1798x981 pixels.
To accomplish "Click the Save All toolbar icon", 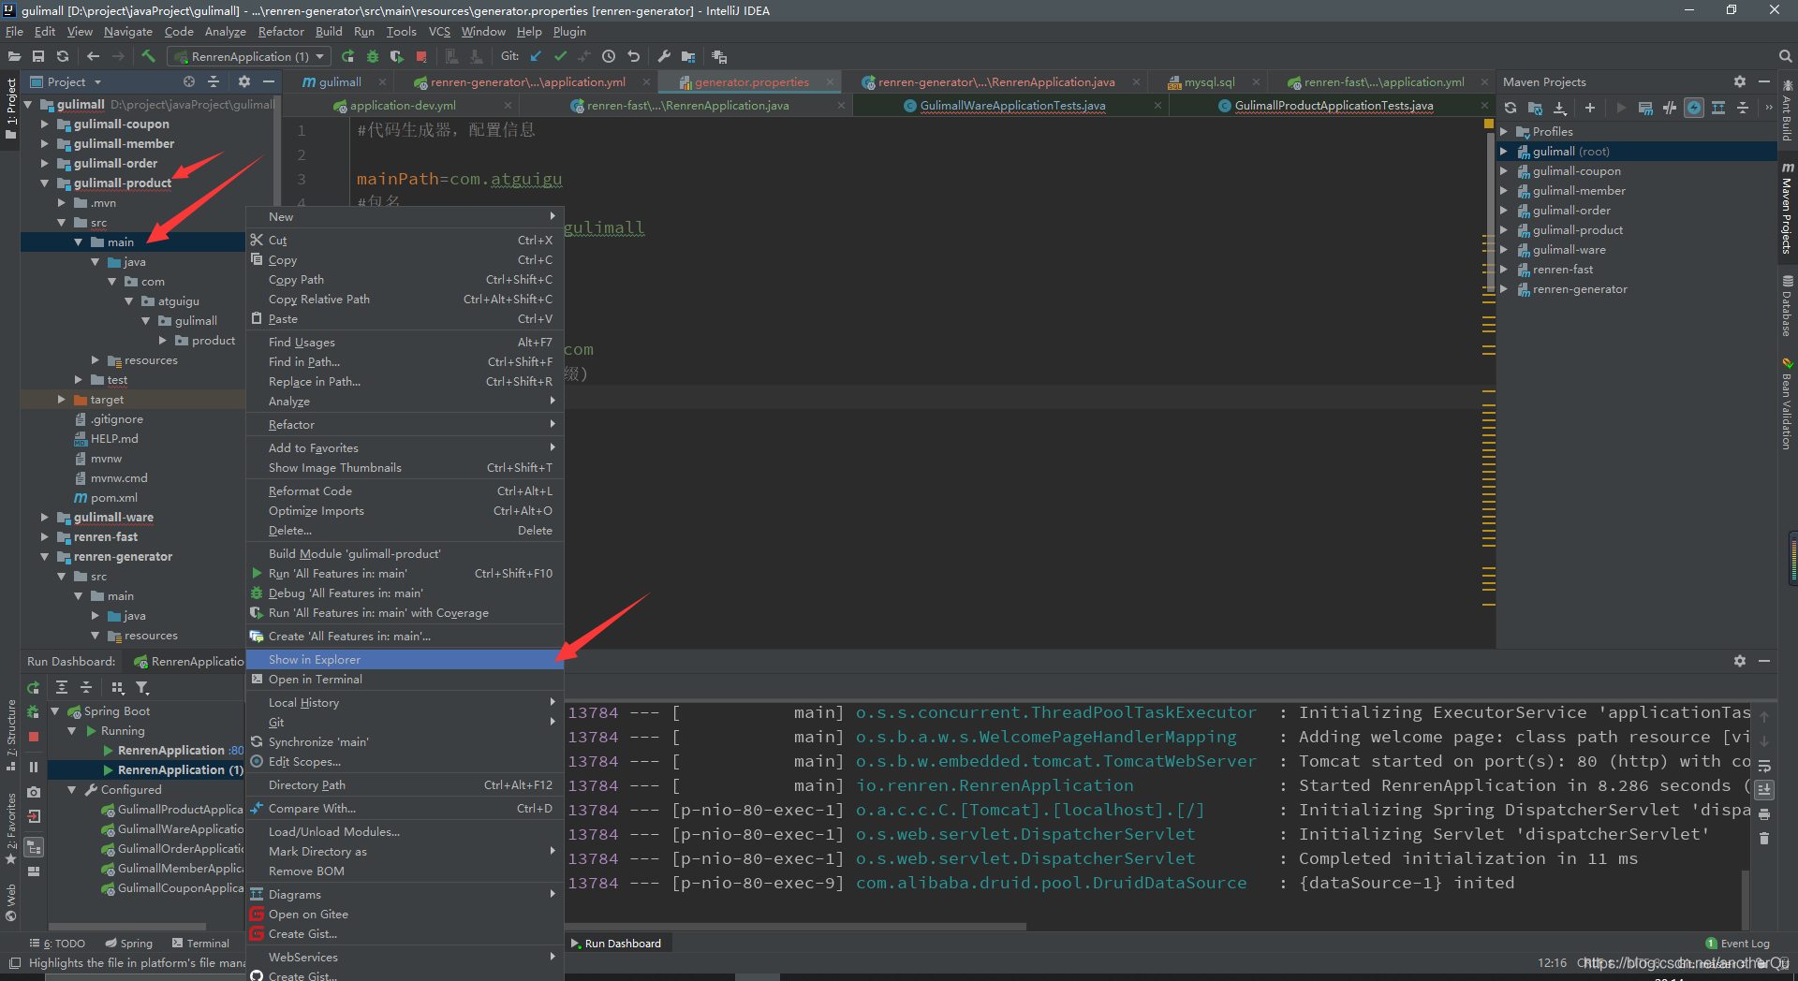I will (x=38, y=56).
